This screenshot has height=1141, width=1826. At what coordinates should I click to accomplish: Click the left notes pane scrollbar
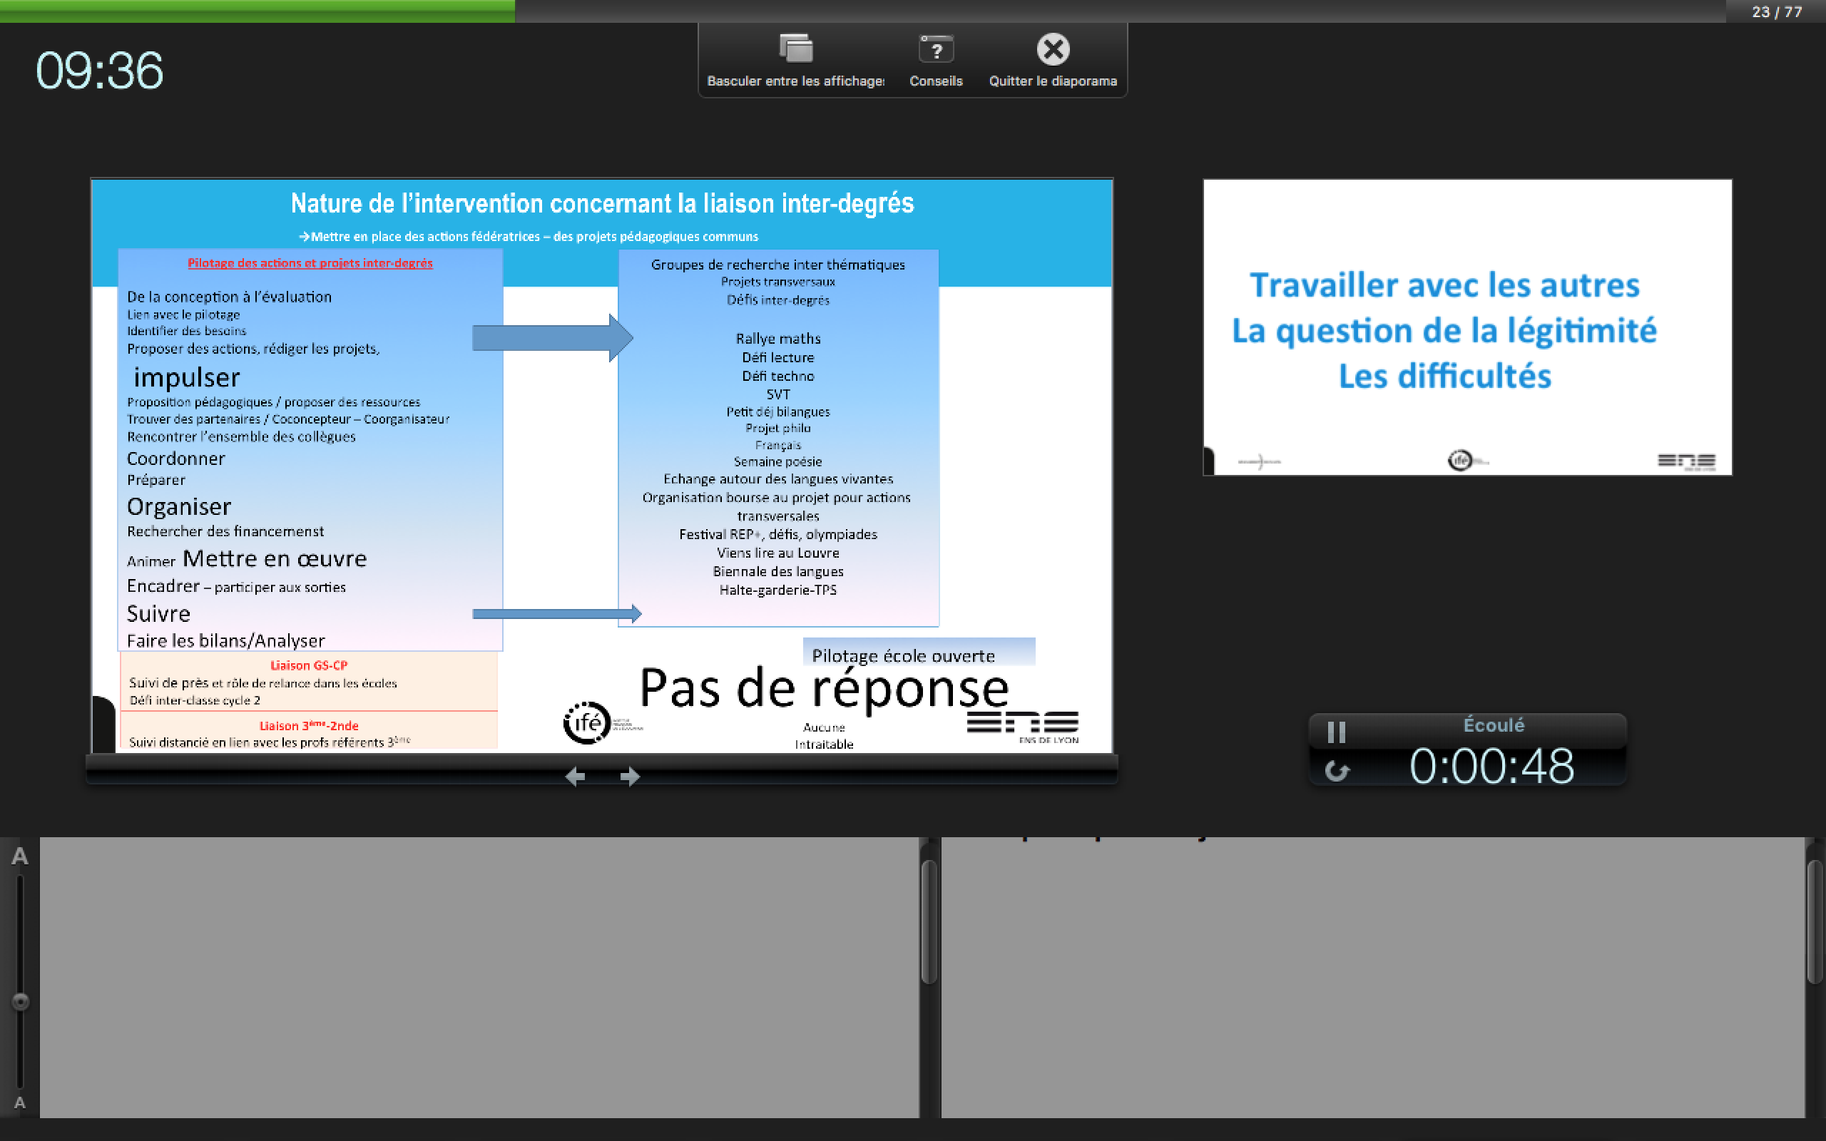929,922
